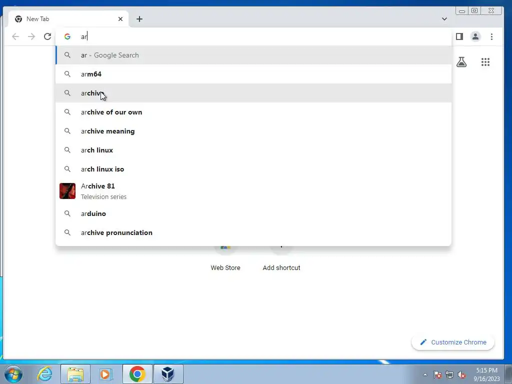Choose 'archive of our own' suggestion
This screenshot has height=384, width=512.
(x=253, y=112)
